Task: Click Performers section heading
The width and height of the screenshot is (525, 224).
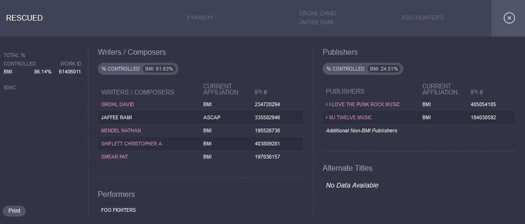Action: coord(116,194)
